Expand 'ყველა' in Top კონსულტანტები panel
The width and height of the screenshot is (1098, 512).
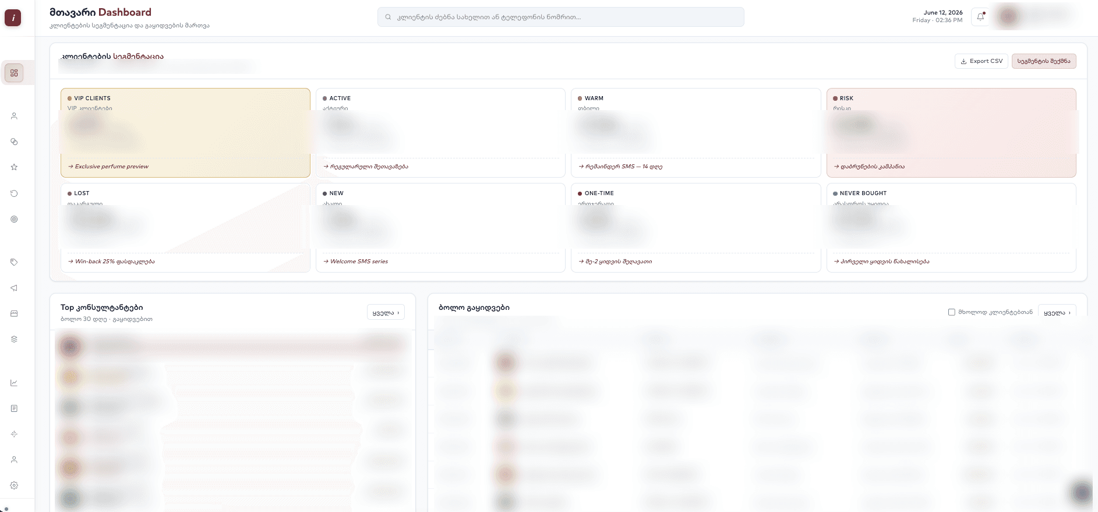coord(386,313)
